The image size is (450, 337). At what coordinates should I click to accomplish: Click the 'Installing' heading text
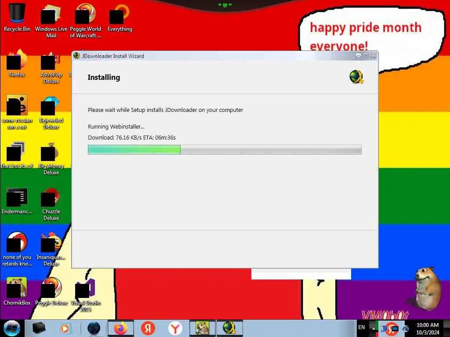coord(104,77)
